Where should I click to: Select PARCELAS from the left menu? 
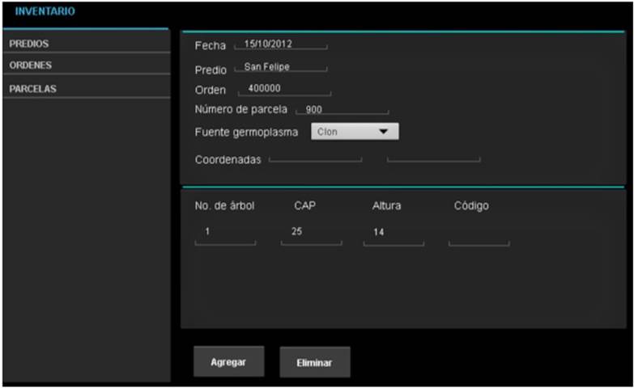point(33,89)
